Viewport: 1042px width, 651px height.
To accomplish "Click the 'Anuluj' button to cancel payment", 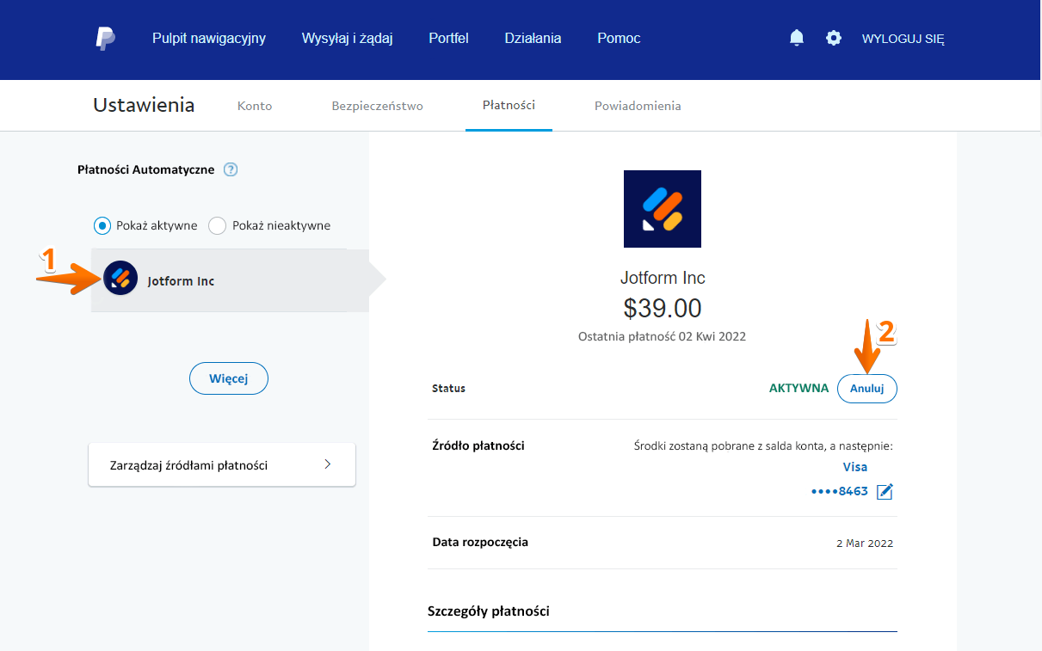I will click(x=866, y=389).
